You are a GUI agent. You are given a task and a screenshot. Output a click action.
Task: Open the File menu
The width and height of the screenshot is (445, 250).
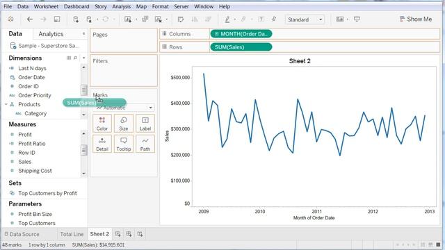pos(8,6)
